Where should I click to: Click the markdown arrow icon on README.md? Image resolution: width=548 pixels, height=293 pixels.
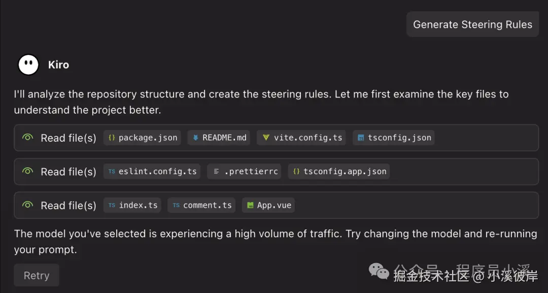(x=195, y=138)
